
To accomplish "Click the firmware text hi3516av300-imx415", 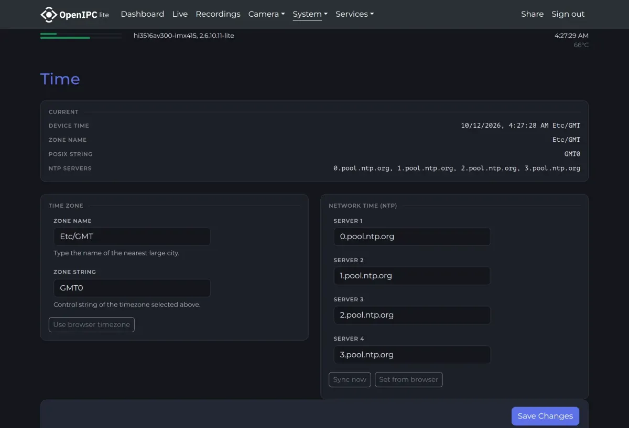I will click(x=183, y=36).
